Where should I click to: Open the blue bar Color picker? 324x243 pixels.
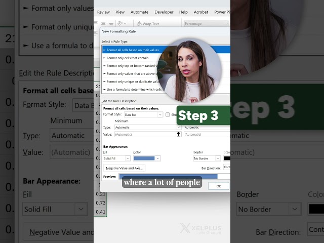pos(147,158)
